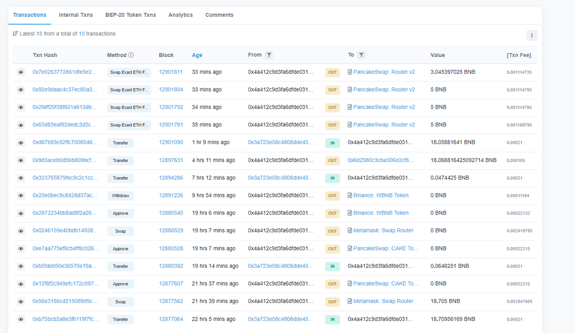Preview transaction 0x7e0263772861dfe5e2 with eye icon
Image resolution: width=575 pixels, height=333 pixels.
[x=21, y=72]
